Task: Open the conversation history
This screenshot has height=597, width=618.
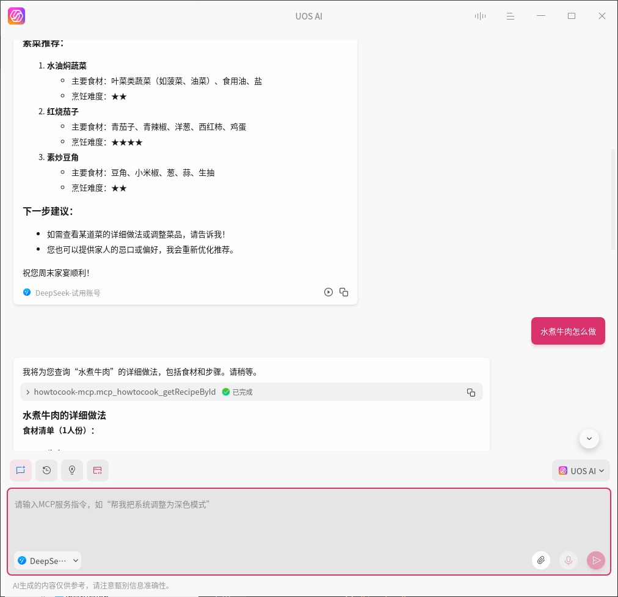Action: [46, 471]
